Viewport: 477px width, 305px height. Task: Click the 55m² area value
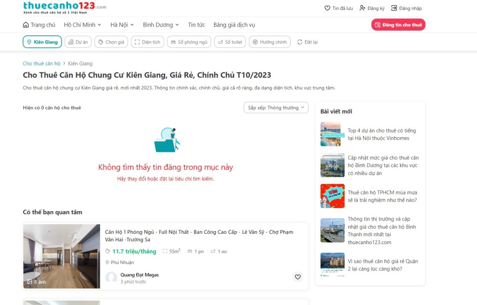click(x=175, y=251)
